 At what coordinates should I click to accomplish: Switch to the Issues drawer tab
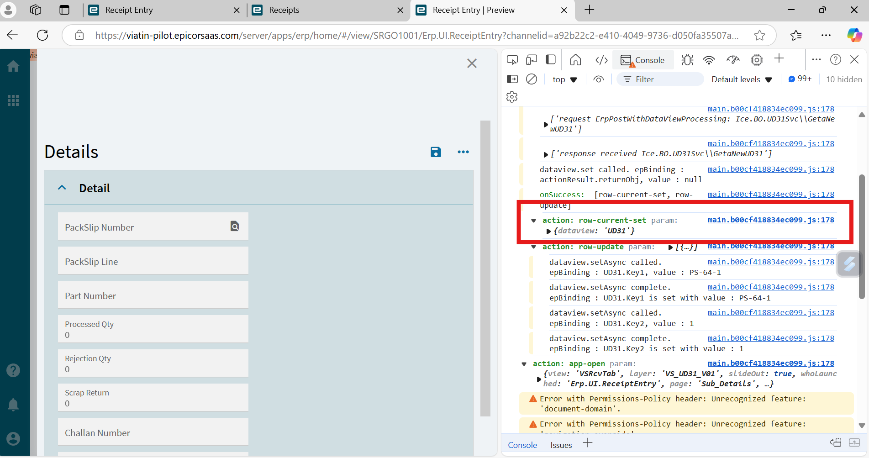[561, 445]
